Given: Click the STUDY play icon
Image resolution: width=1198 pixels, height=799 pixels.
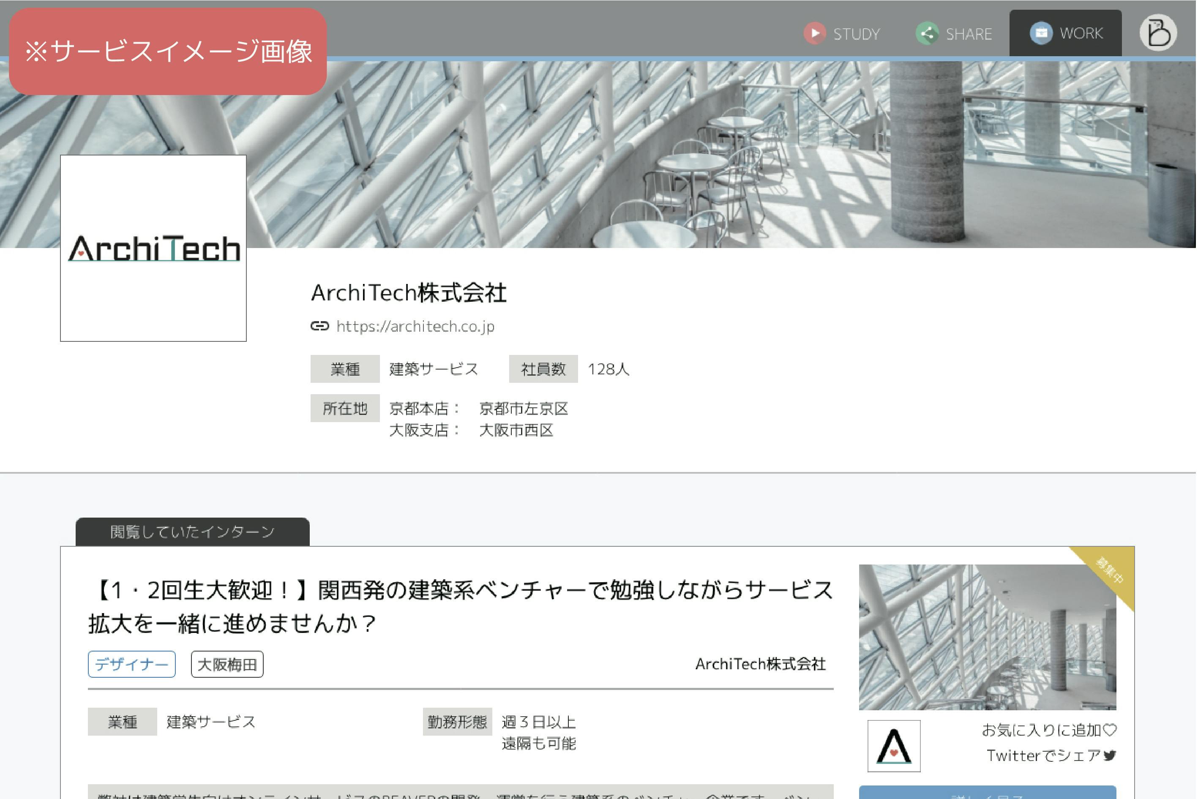Looking at the screenshot, I should (815, 34).
